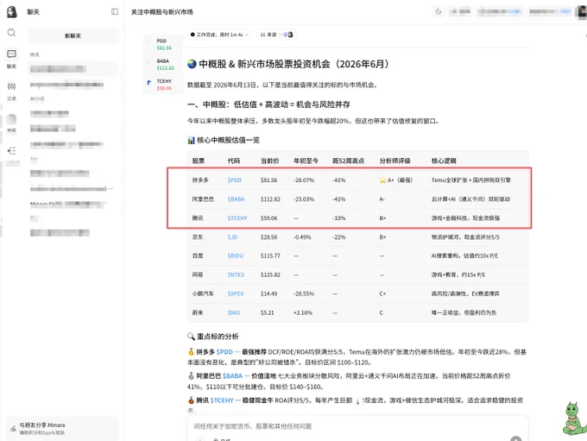This screenshot has height=441, width=587.
Task: Open the search icon in left rail
Action: coord(11,33)
